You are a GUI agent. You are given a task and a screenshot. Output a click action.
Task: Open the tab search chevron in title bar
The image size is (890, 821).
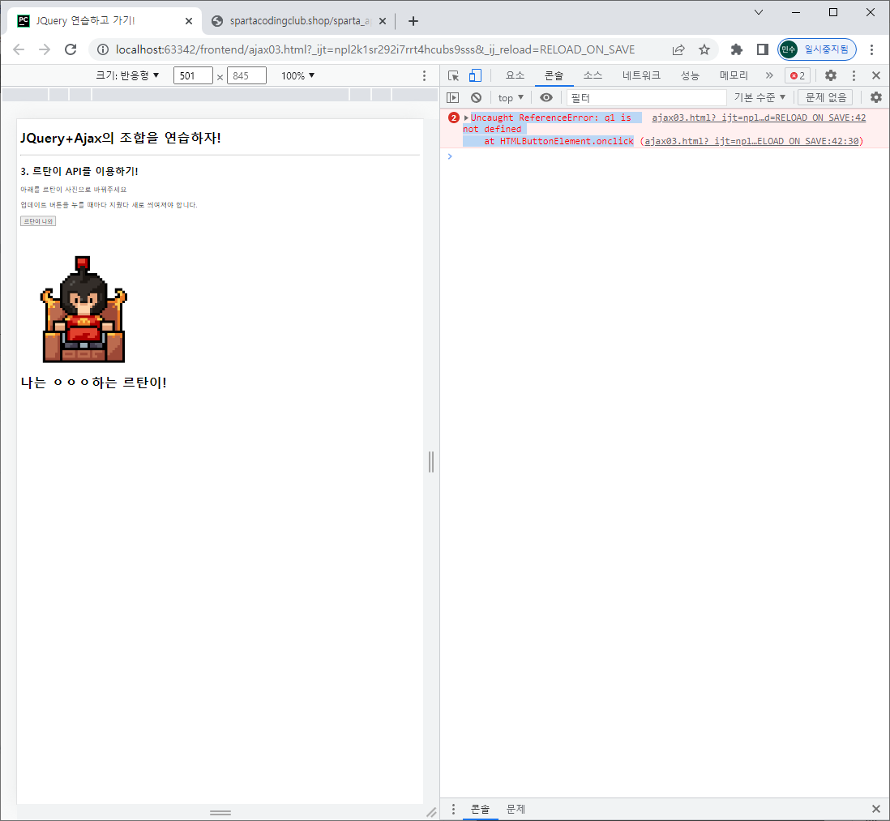[x=759, y=12]
